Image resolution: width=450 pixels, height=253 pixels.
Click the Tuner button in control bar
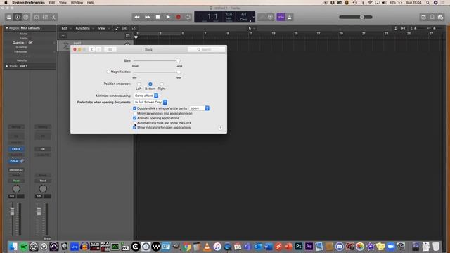tap(262, 17)
